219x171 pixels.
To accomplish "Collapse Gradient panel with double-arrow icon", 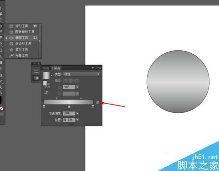I will 93,68.
